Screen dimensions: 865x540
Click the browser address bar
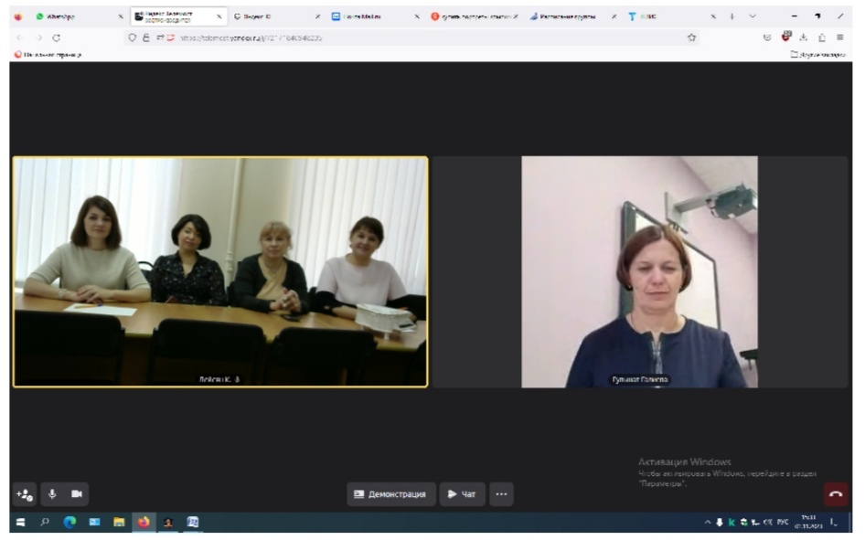411,37
